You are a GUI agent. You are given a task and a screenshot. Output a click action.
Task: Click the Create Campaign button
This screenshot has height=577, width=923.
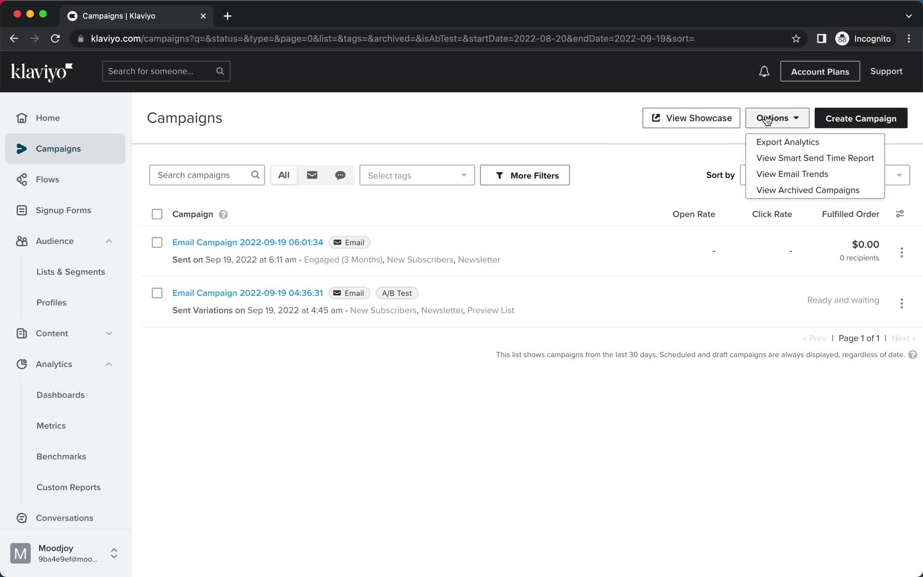[x=861, y=118]
